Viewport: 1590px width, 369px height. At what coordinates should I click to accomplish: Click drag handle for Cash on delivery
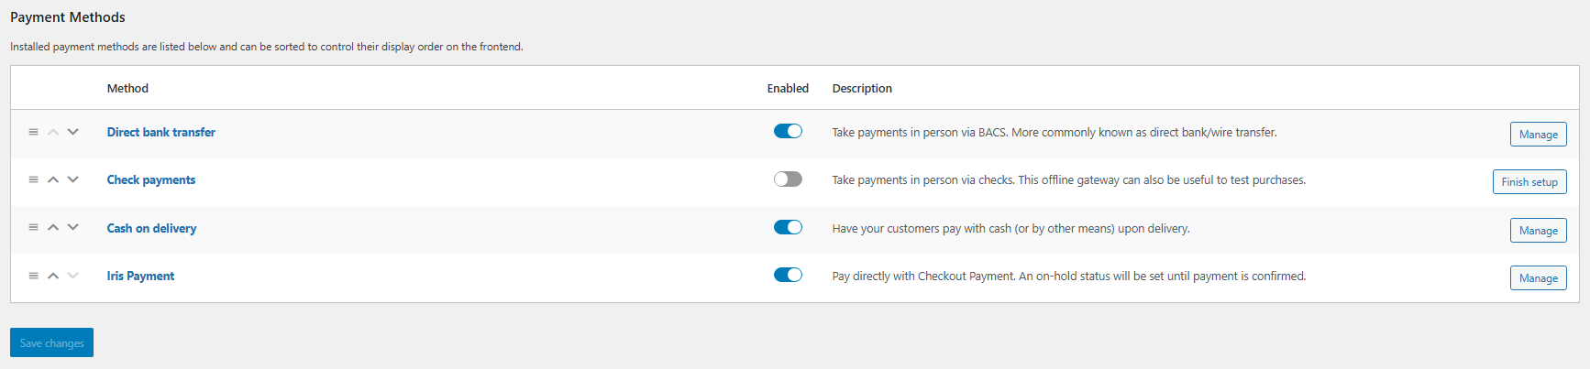click(x=33, y=227)
